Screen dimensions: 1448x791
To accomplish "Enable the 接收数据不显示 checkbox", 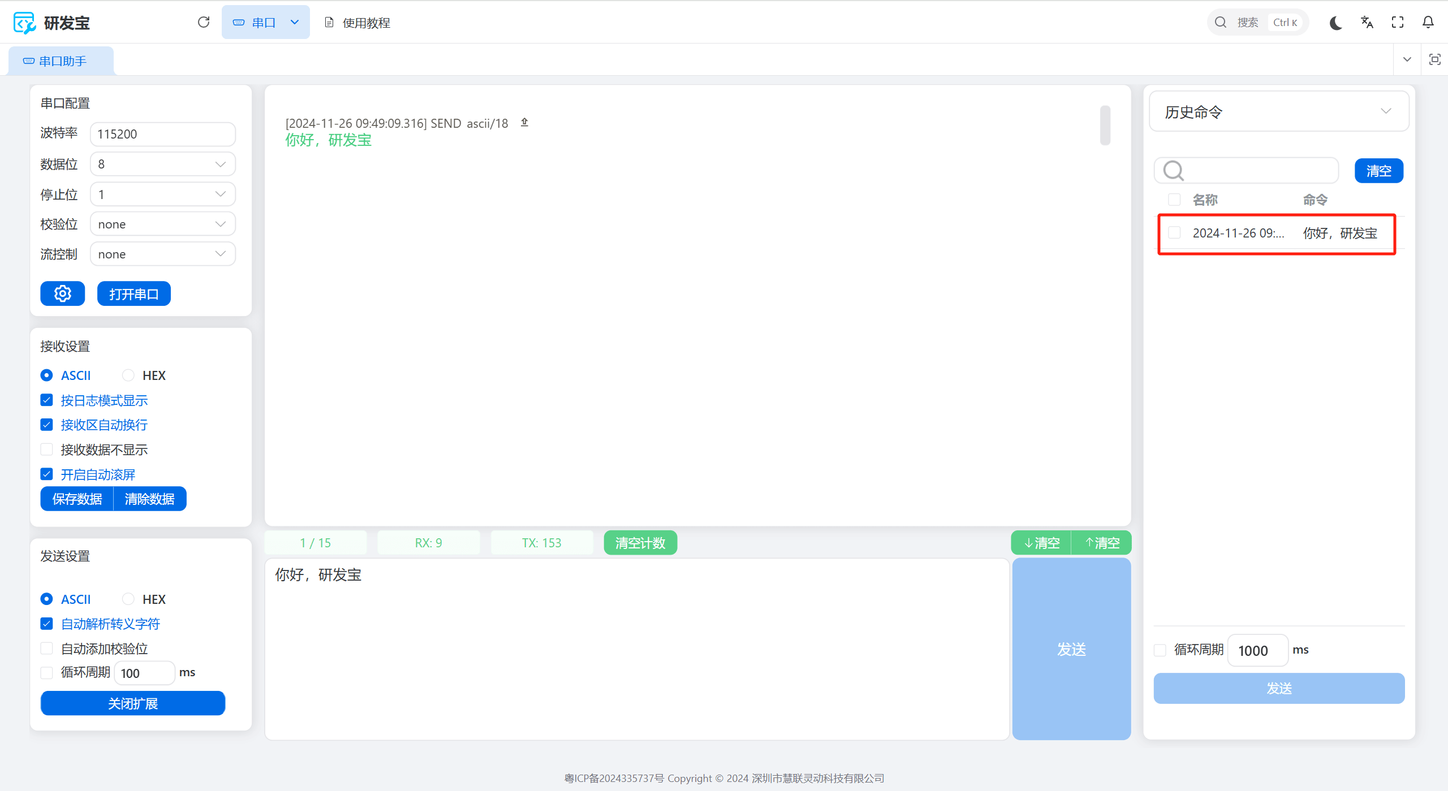I will (47, 449).
